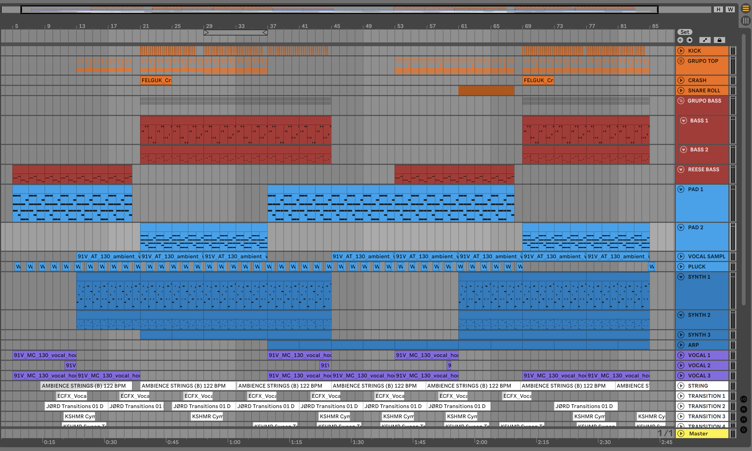The image size is (752, 451).
Task: Click the lock envelopes button
Action: click(719, 40)
